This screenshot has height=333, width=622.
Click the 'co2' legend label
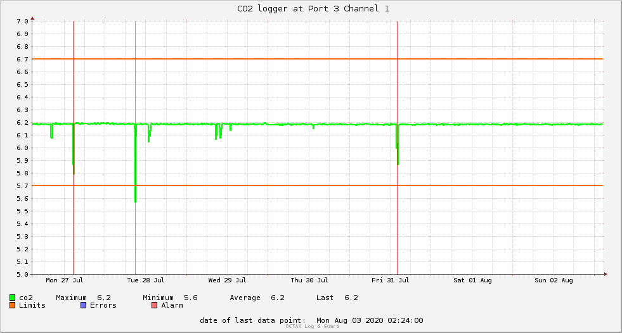26,298
